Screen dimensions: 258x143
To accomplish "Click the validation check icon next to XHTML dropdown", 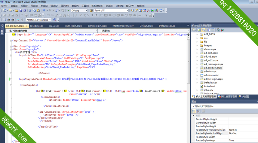I will [55, 20].
